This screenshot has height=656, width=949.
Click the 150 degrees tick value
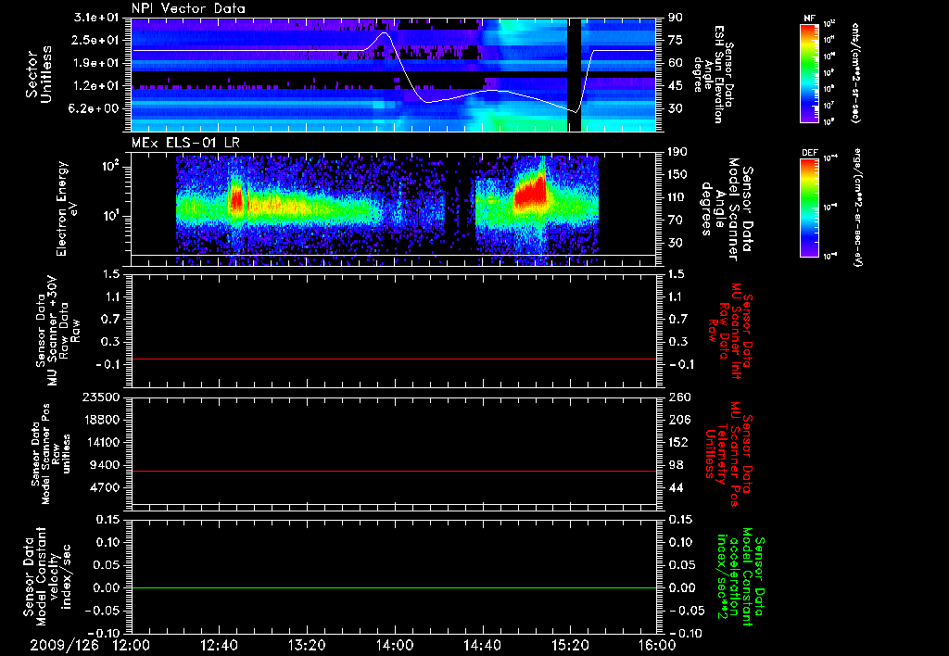(x=679, y=175)
